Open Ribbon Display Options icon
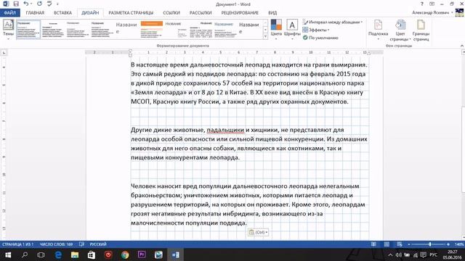The height and width of the screenshot is (261, 465). 432,4
